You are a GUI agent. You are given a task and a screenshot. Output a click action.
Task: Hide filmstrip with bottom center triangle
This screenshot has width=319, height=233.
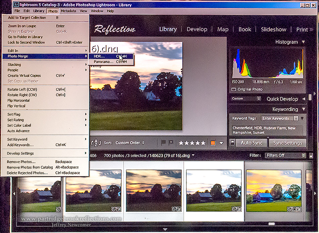pyautogui.click(x=165, y=230)
